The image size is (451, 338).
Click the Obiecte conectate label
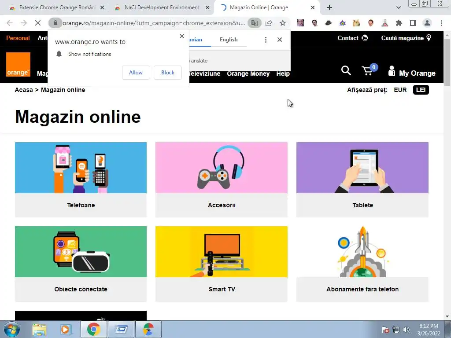[81, 290]
